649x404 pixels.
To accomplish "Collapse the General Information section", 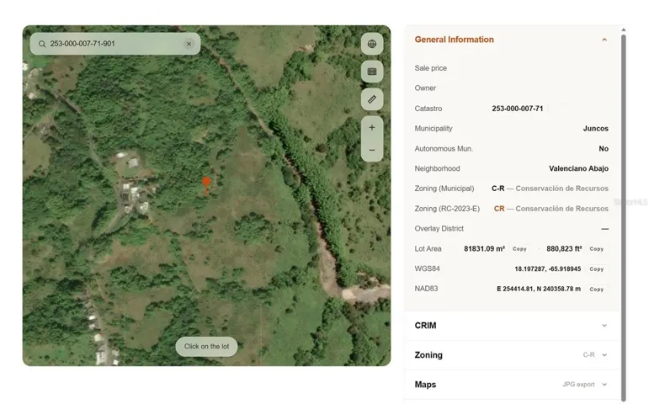I will click(604, 40).
